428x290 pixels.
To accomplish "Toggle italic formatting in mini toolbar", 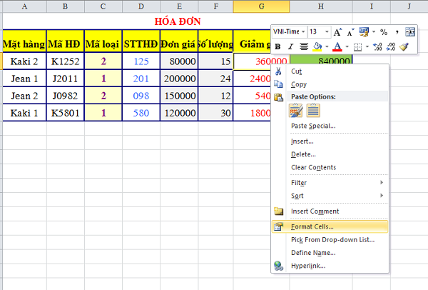I will coord(290,46).
